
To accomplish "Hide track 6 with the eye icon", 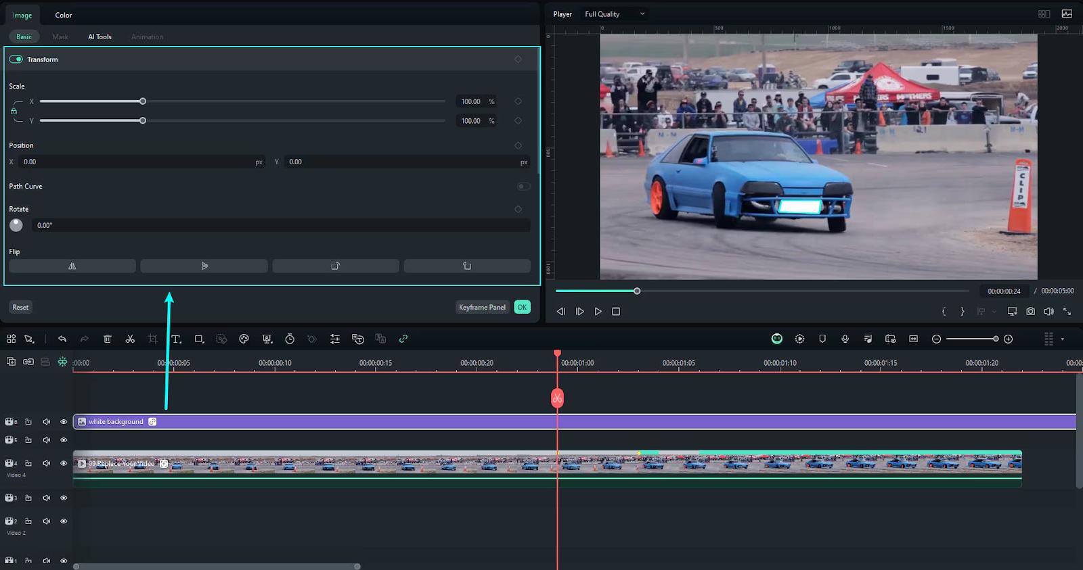I will click(64, 421).
